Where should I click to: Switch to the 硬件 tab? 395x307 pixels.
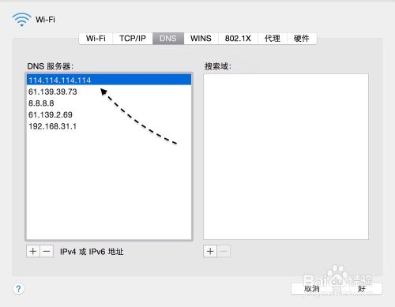tap(302, 39)
